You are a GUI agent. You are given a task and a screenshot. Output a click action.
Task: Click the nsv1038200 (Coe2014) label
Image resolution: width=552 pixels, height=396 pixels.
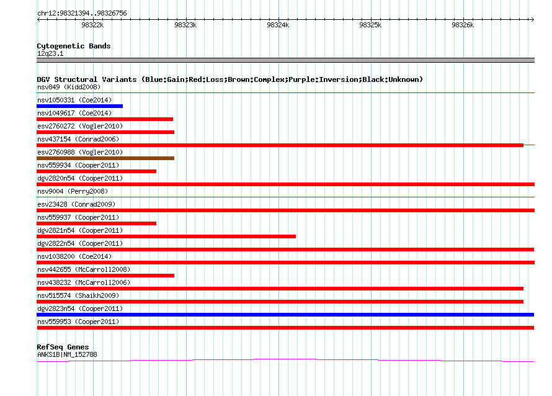[74, 256]
